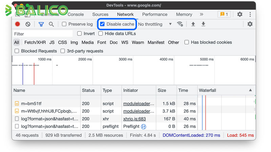271x152 pixels.
Task: Open the Performance tab
Action: (x=155, y=14)
